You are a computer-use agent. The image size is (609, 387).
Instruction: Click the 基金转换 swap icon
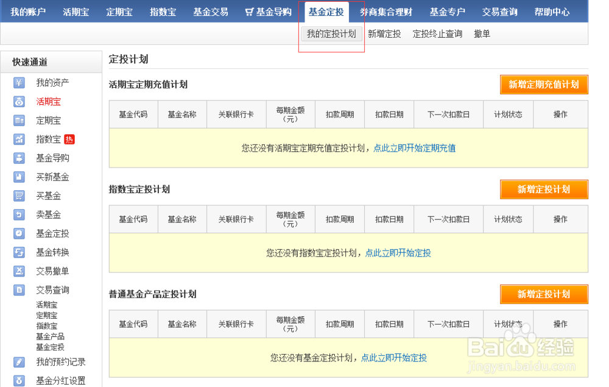click(19, 252)
